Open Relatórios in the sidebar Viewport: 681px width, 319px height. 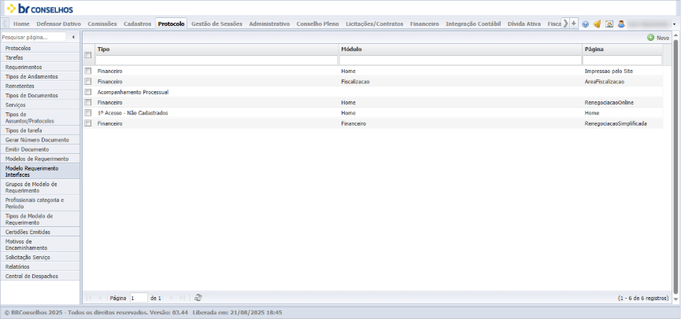(x=40, y=266)
